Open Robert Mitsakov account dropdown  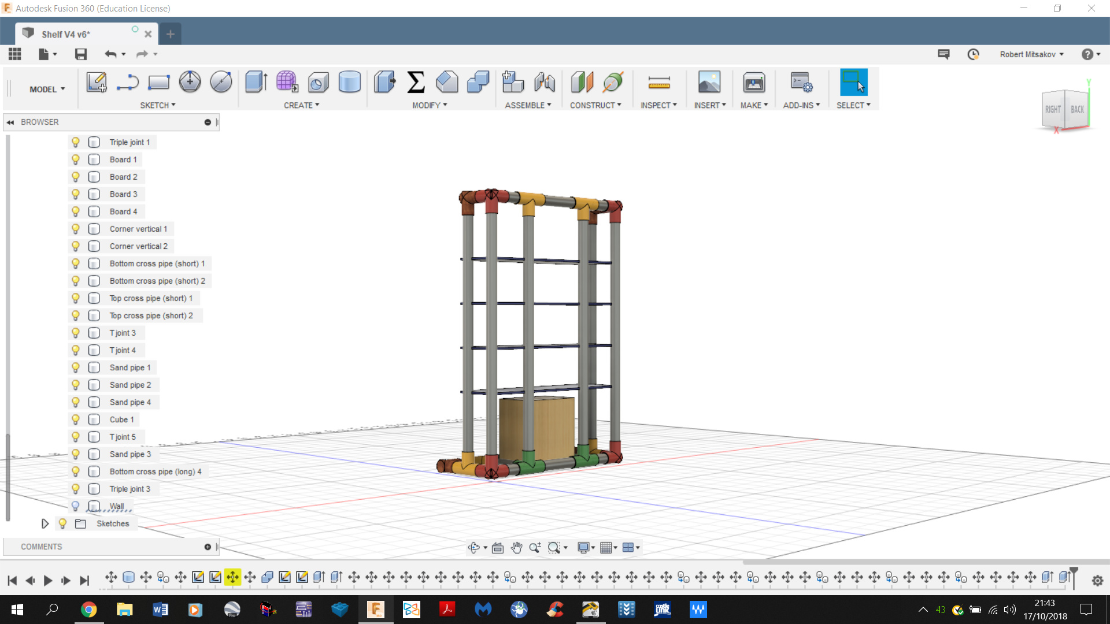1032,54
